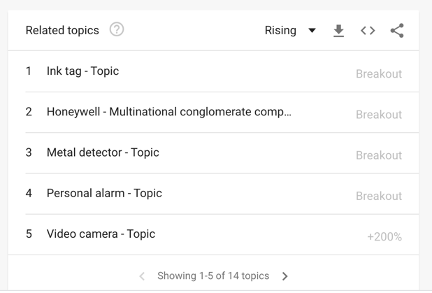Open the embed code icon
Screen dimensions: 432x293
[368, 31]
